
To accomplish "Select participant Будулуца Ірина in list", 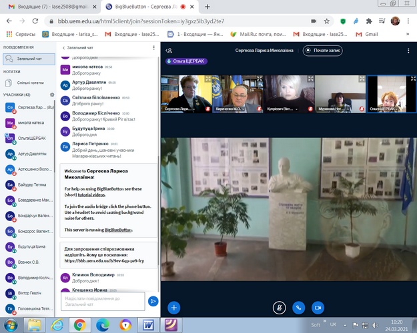I will point(29,246).
